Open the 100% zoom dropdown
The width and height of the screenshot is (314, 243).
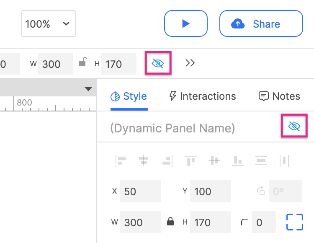[x=48, y=24]
